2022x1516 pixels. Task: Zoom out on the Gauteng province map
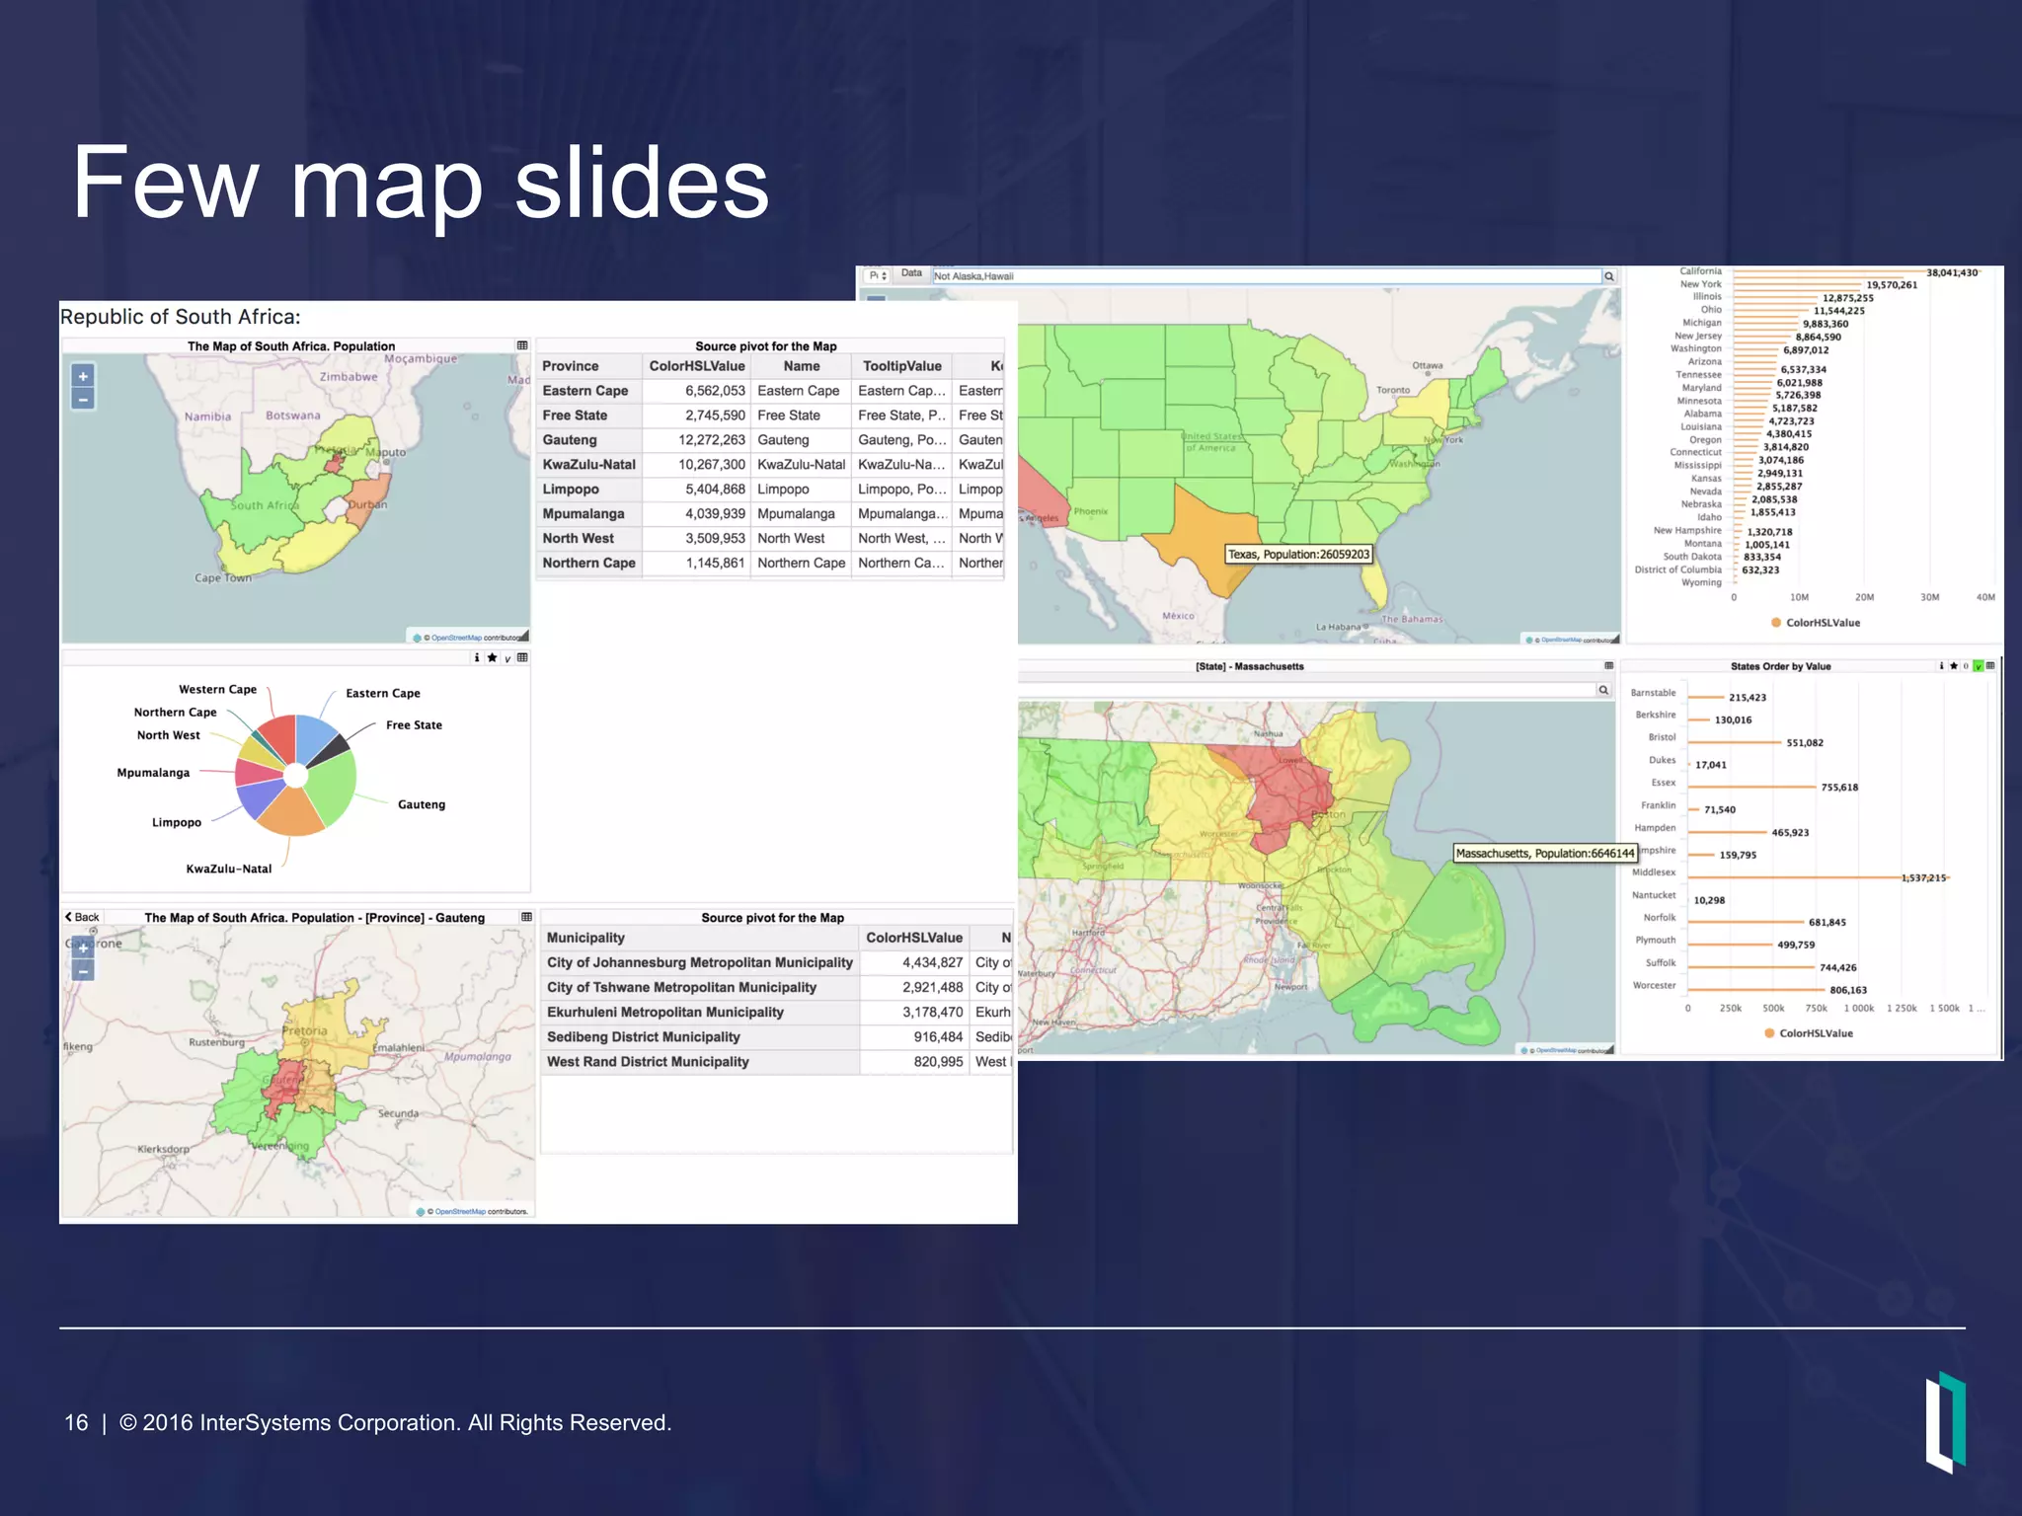pos(83,972)
